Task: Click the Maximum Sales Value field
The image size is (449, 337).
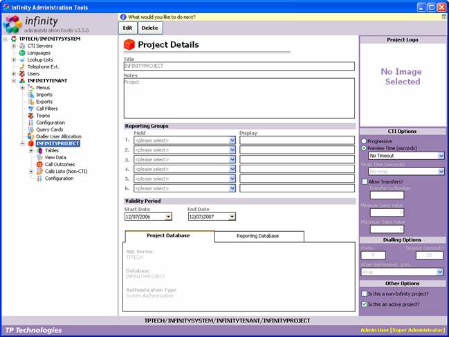Action: click(387, 229)
